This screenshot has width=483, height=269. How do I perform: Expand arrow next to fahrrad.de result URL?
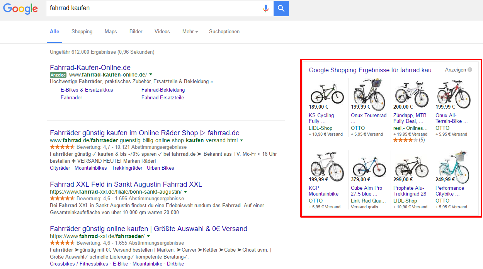pos(241,140)
